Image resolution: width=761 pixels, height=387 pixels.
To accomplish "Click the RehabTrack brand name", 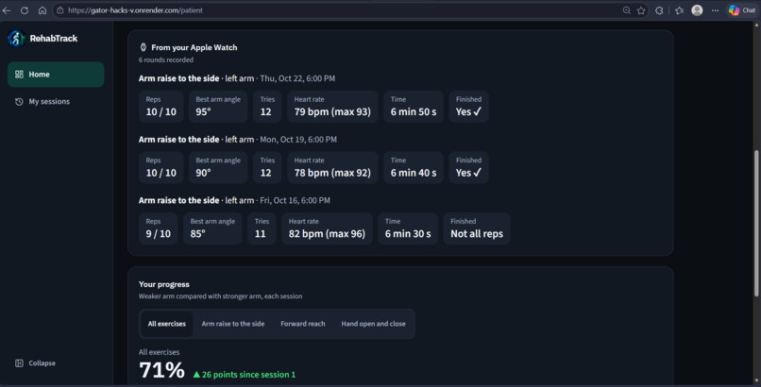I will tap(54, 39).
